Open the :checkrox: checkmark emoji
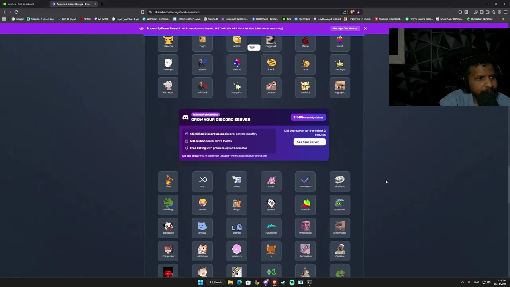The image size is (510, 287). [305, 182]
